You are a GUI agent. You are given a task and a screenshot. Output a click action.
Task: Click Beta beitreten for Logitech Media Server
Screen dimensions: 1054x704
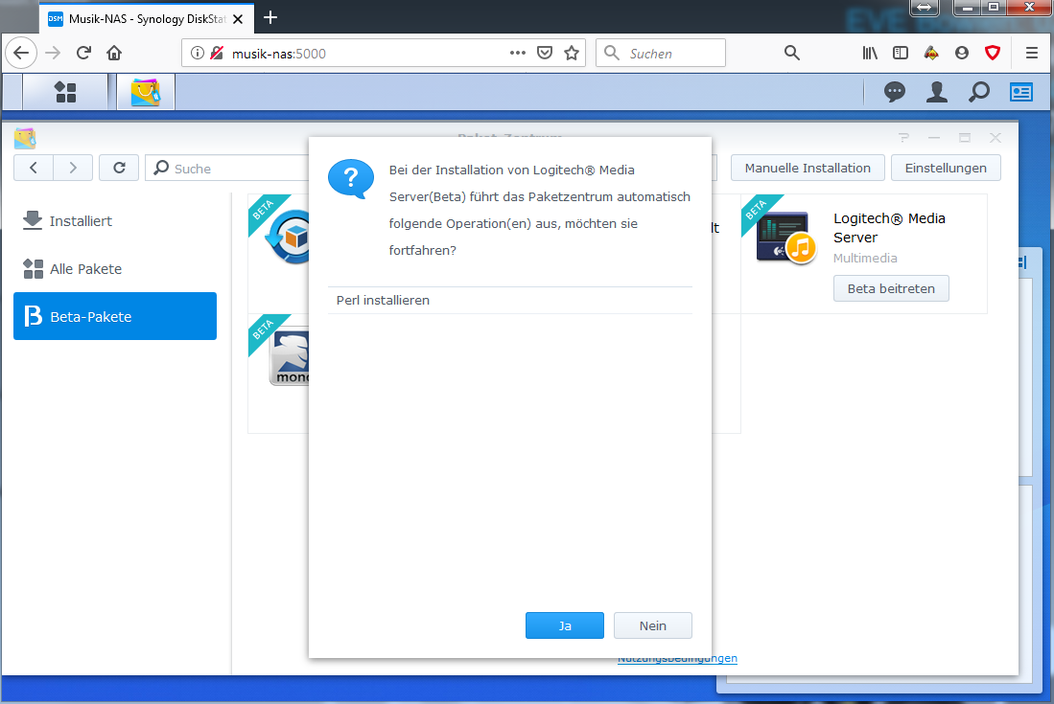click(891, 288)
